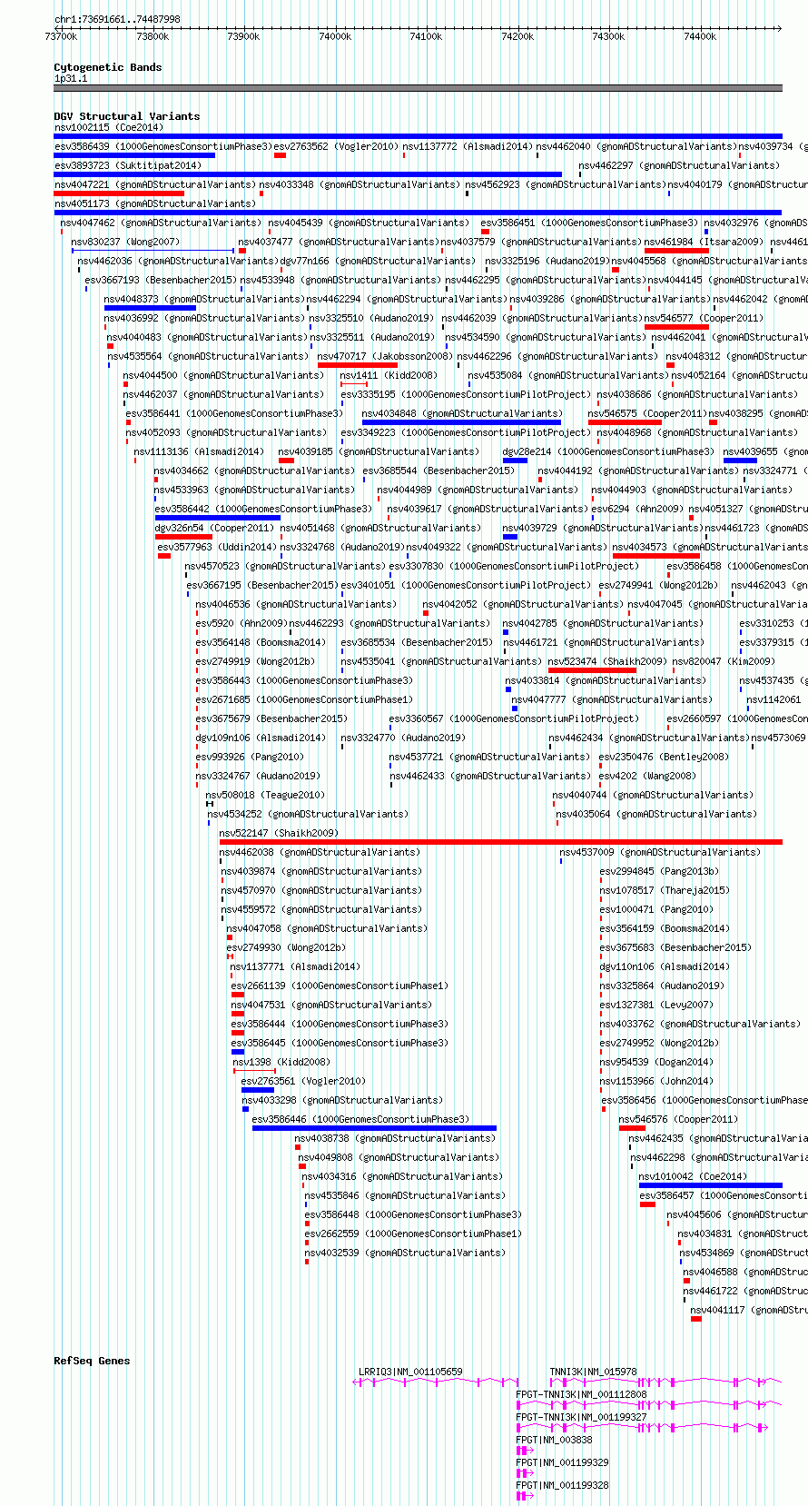This screenshot has height=1506, width=808.
Task: Open variant esv2763562 (Vogler2010)
Action: click(336, 146)
